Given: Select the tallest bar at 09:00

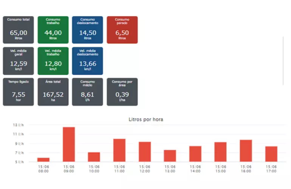Looking at the screenshot, I should pos(69,145).
